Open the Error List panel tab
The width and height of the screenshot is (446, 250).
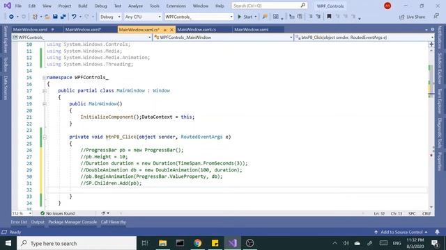click(19, 222)
